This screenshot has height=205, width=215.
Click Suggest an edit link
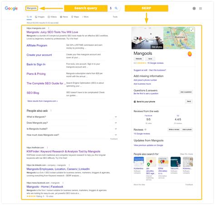[x=141, y=70]
